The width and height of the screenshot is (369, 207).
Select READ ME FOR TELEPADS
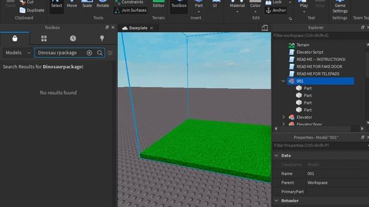pos(318,74)
